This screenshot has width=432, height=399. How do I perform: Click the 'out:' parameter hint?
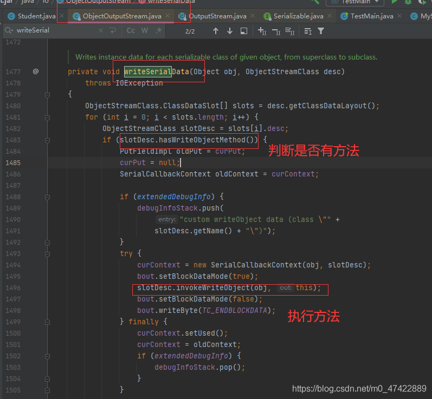tap(286, 288)
